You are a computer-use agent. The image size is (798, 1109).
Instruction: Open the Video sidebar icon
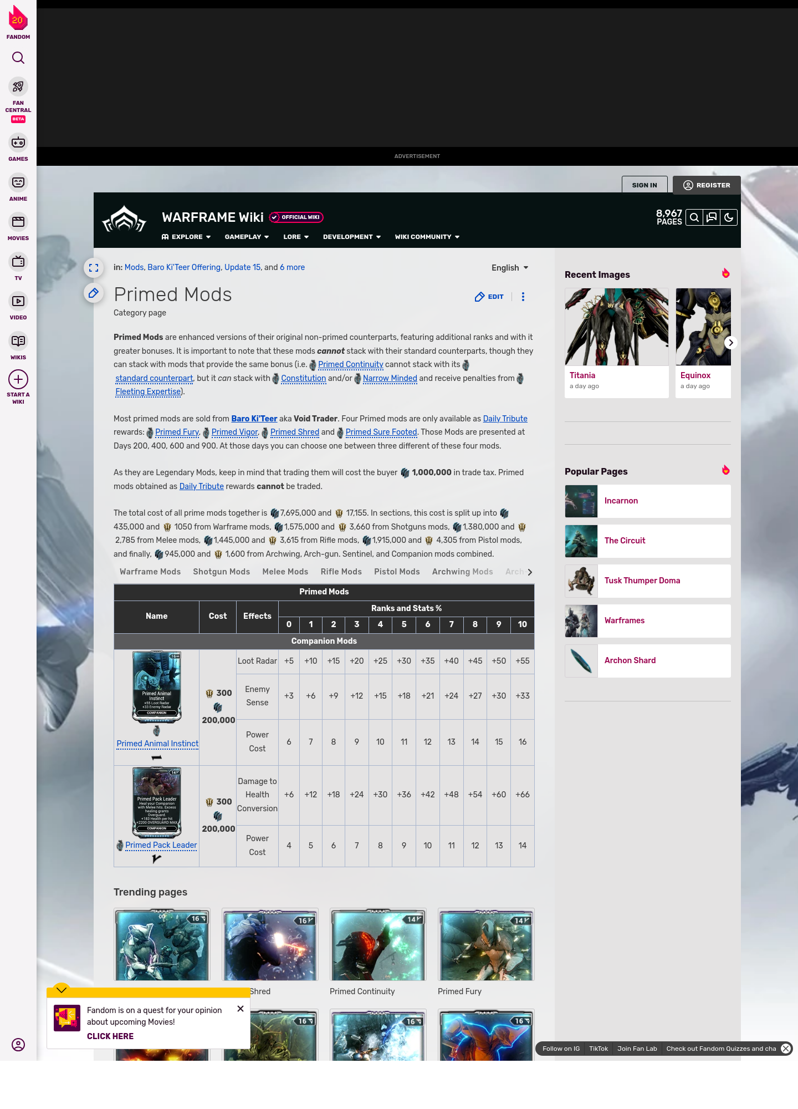[18, 301]
